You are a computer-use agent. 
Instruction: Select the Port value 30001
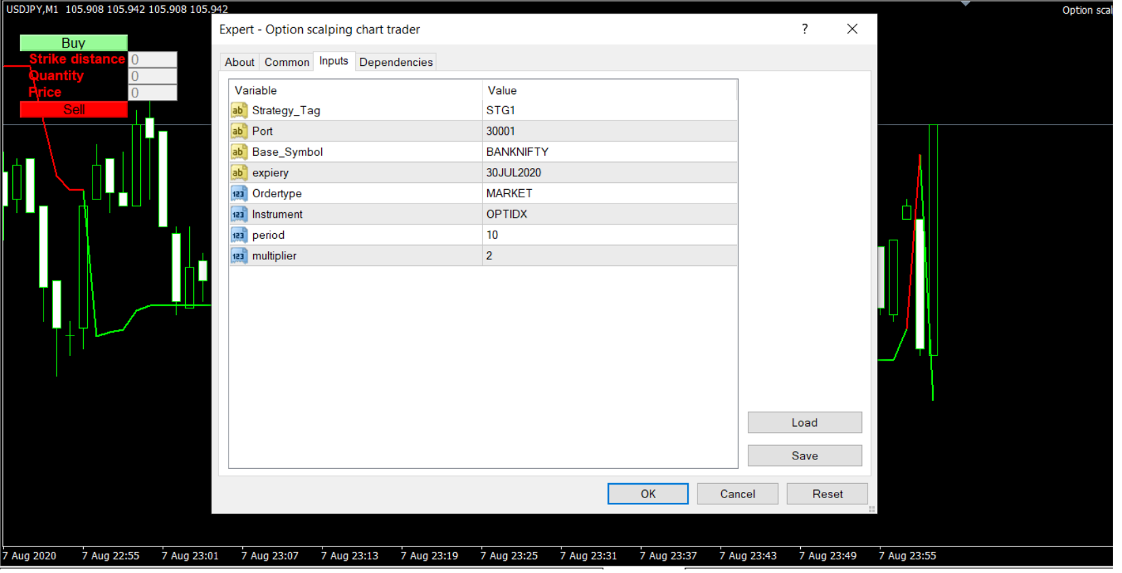(610, 131)
